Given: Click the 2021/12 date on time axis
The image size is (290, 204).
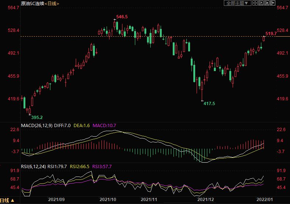Looking at the screenshot, I should click(205, 200).
